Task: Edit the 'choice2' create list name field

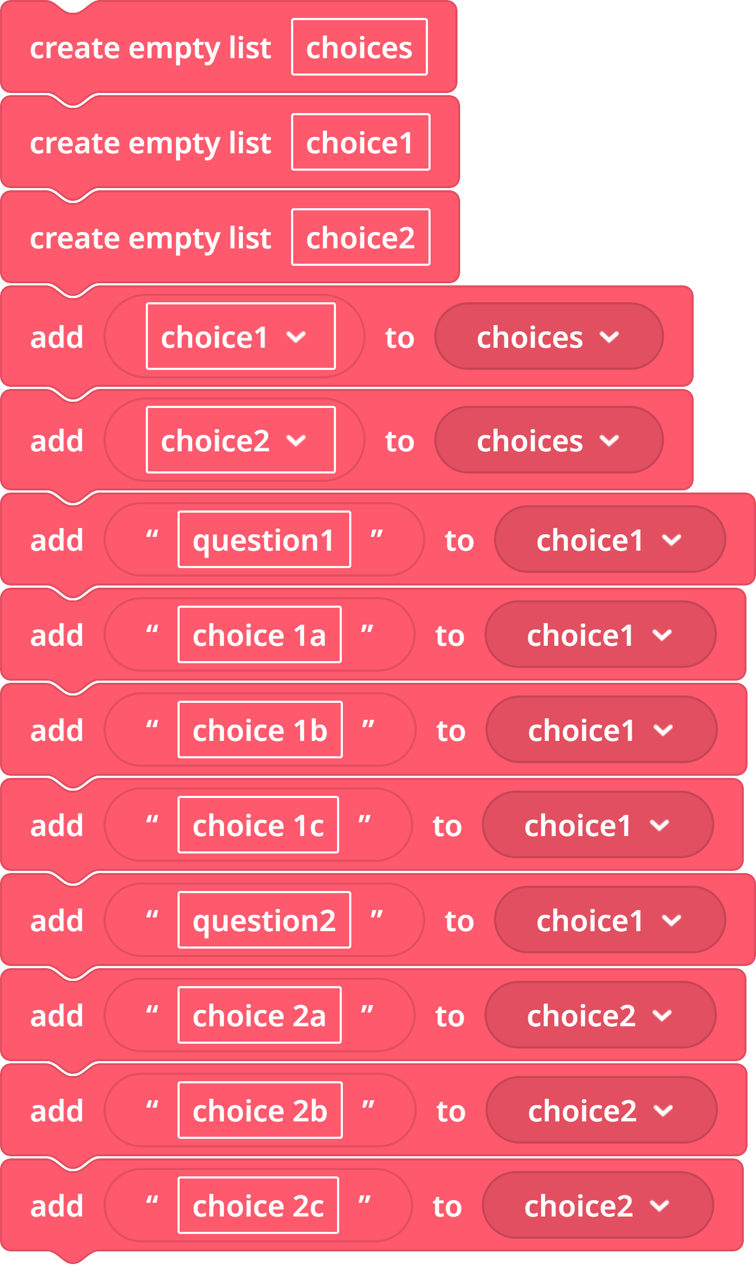Action: pos(360,237)
